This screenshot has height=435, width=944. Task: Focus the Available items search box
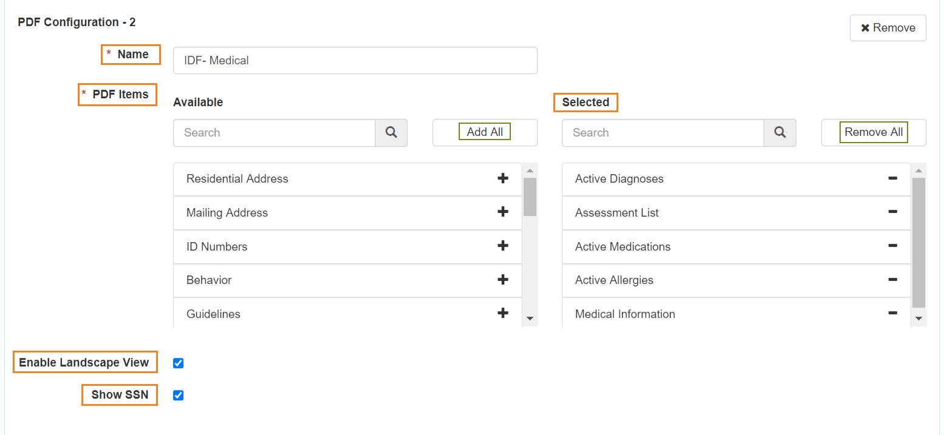click(x=275, y=133)
